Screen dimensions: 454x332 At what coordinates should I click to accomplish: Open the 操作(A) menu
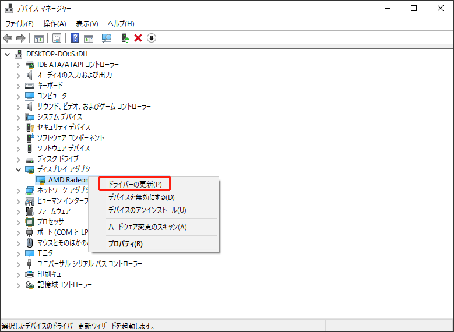(x=54, y=23)
